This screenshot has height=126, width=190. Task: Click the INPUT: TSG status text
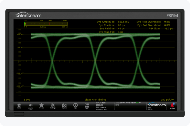click(x=101, y=103)
